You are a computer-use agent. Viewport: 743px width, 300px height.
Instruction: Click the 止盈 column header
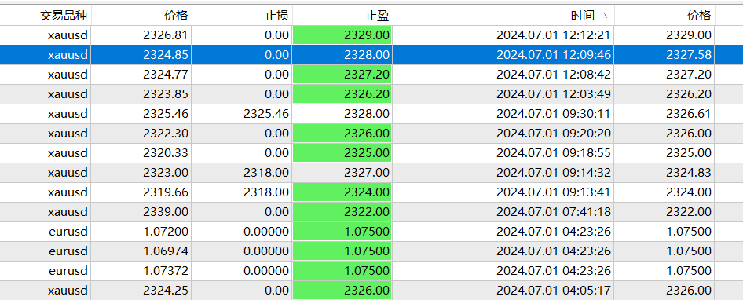(x=377, y=16)
